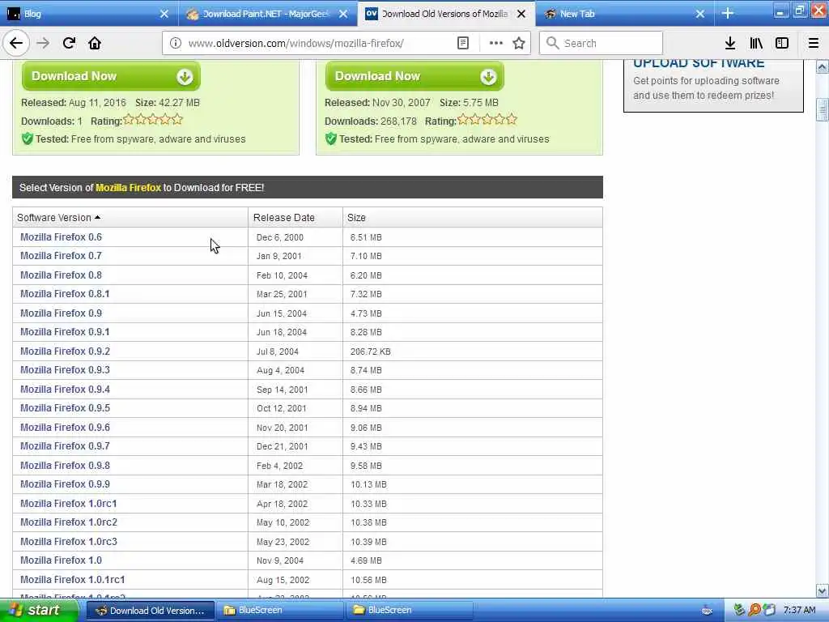829x622 pixels.
Task: Show site information icon in address bar
Action: coord(176,44)
